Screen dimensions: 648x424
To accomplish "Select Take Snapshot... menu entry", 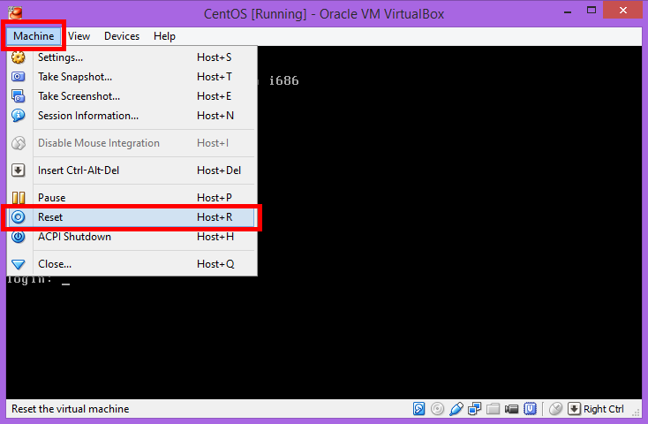I will 132,77.
